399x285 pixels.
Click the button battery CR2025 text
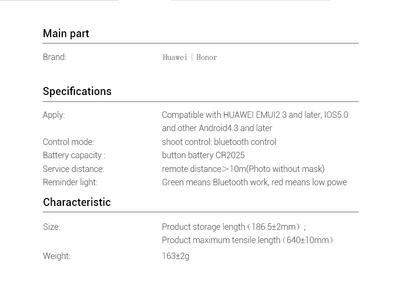point(203,155)
